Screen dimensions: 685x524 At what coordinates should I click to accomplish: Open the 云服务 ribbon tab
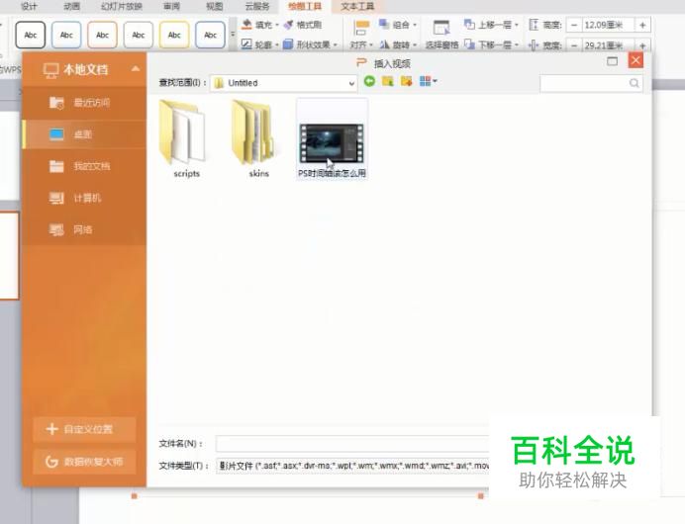[257, 6]
